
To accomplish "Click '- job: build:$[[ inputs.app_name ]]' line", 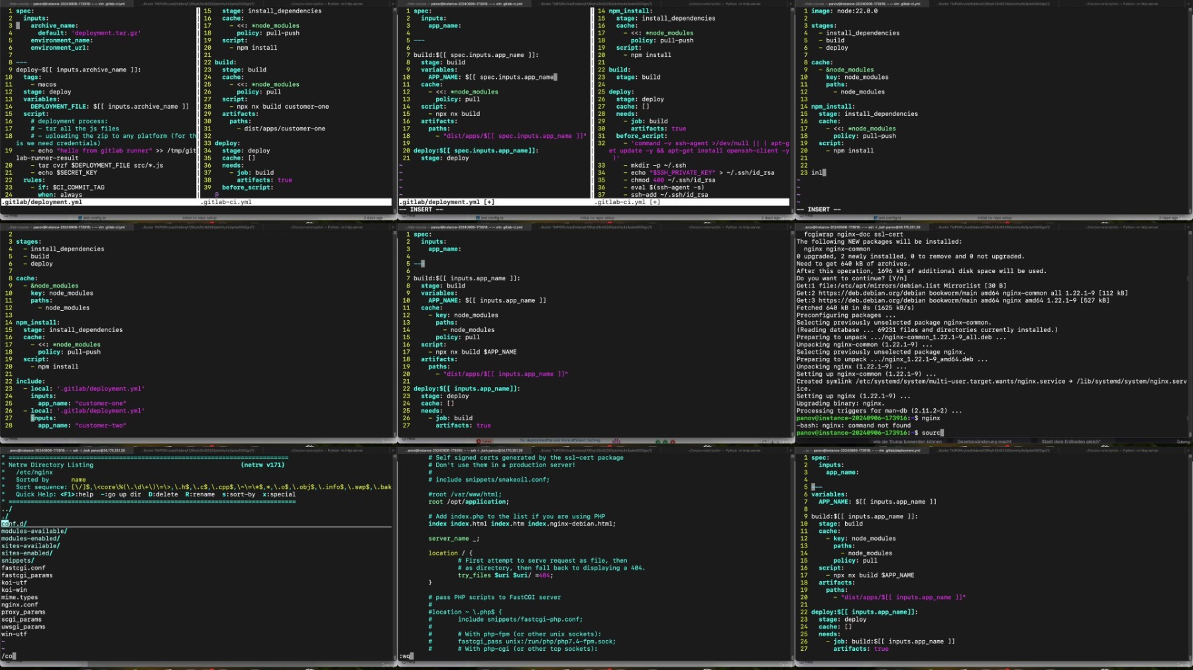I will click(890, 642).
